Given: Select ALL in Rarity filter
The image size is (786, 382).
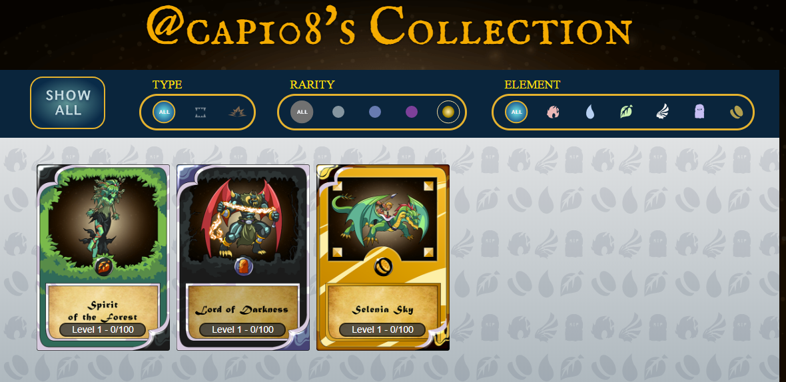Looking at the screenshot, I should [x=302, y=112].
